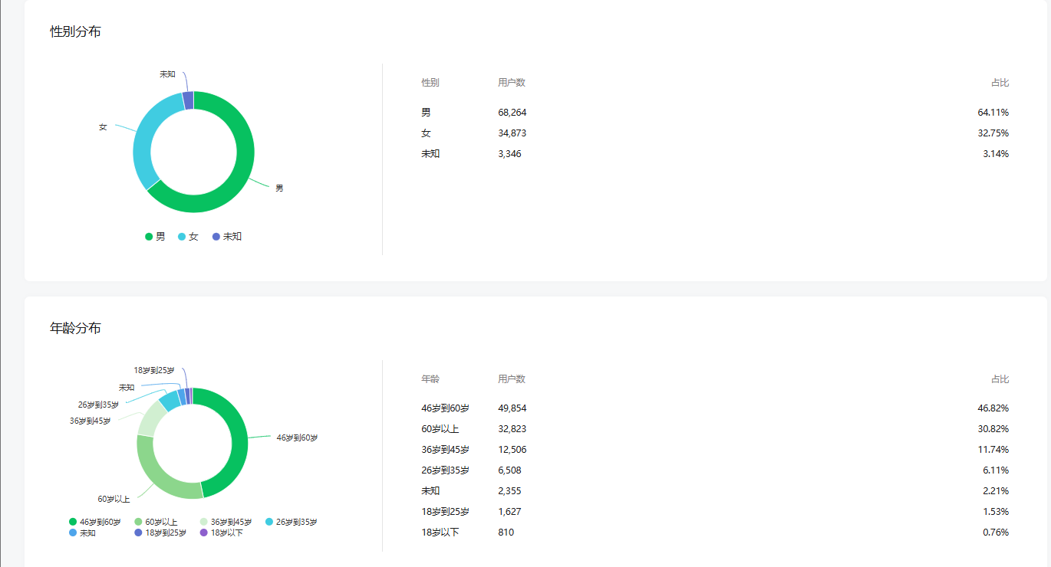
Task: Click percentage 32.75%
Action: [993, 133]
